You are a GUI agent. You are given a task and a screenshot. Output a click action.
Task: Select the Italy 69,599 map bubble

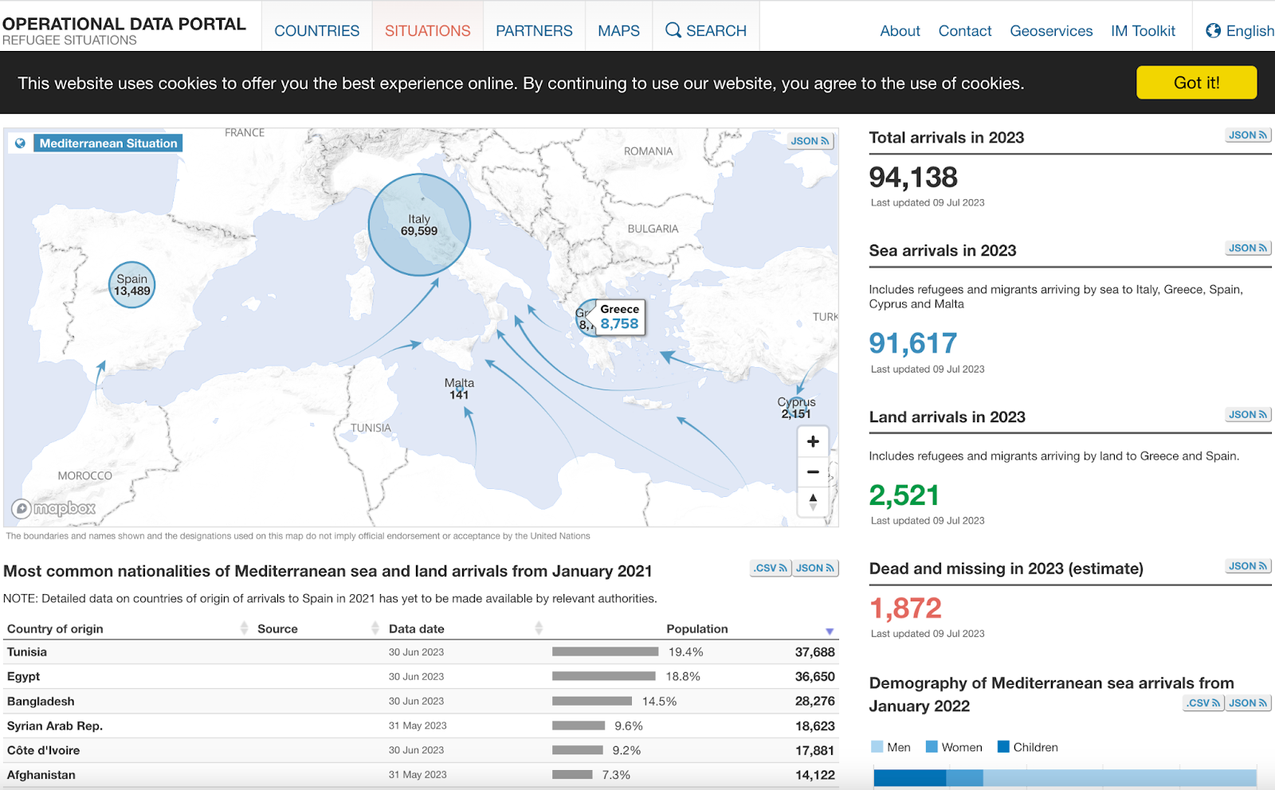coord(419,225)
